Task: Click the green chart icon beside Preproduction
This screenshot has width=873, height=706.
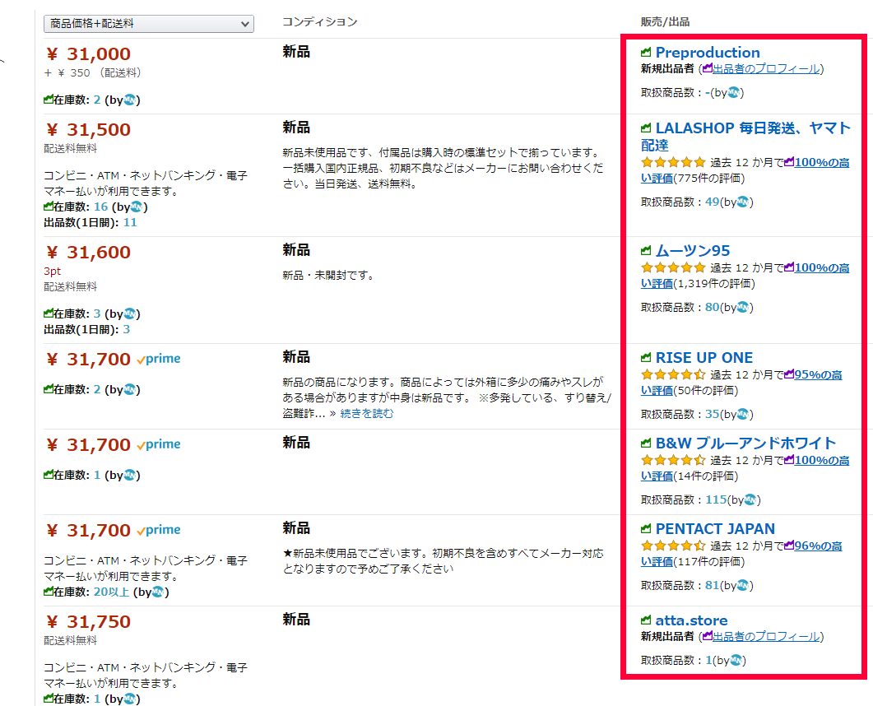Action: tap(646, 53)
